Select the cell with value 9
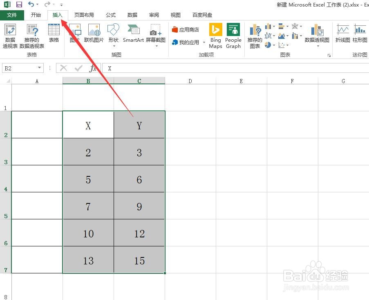Image resolution: width=369 pixels, height=300 pixels. tap(139, 206)
